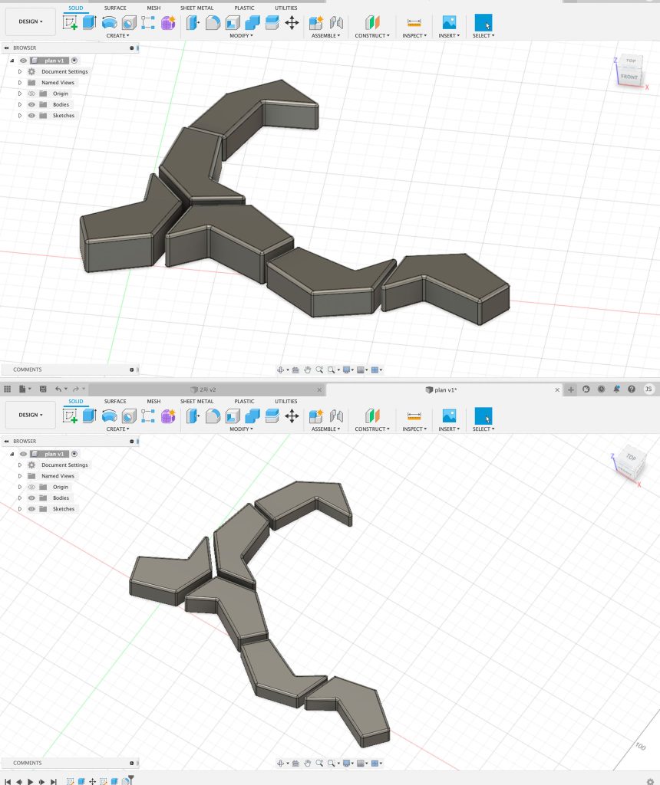Open CREATE dropdown menu in upper window

coord(117,35)
